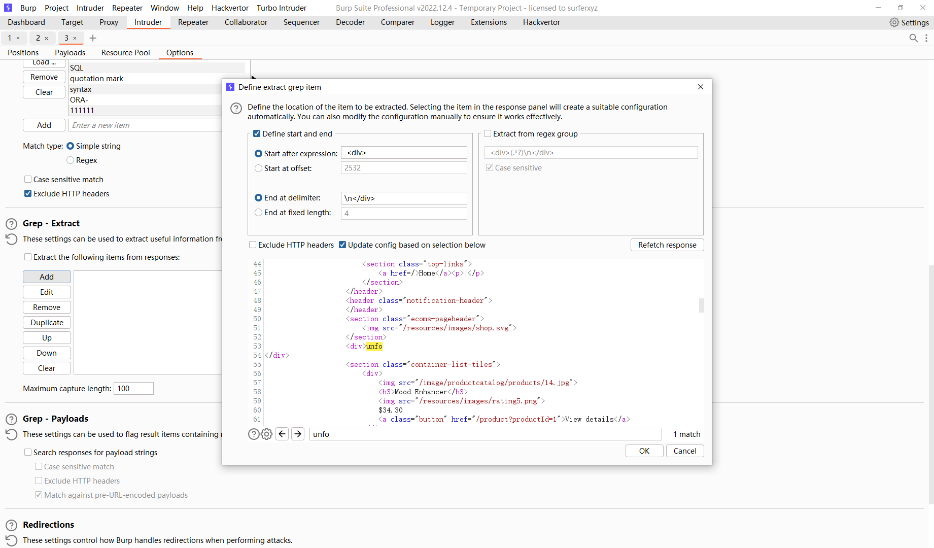Toggle Exclude HTTP headers in the dialog
This screenshot has height=548, width=934.
[253, 245]
